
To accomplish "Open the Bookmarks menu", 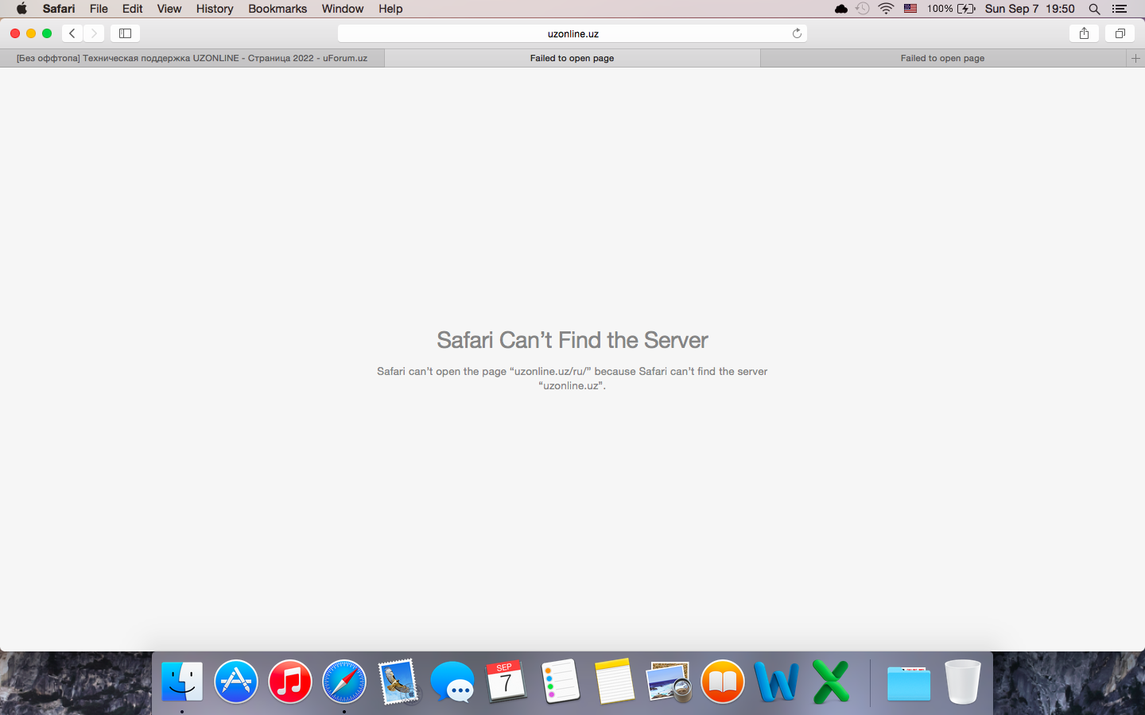I will (x=278, y=9).
